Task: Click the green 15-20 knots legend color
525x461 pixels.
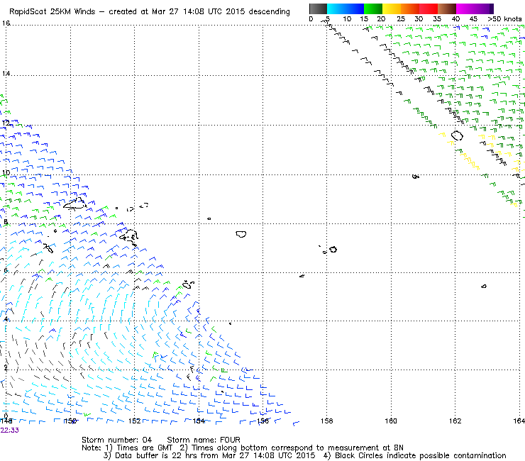Action: pyautogui.click(x=373, y=9)
